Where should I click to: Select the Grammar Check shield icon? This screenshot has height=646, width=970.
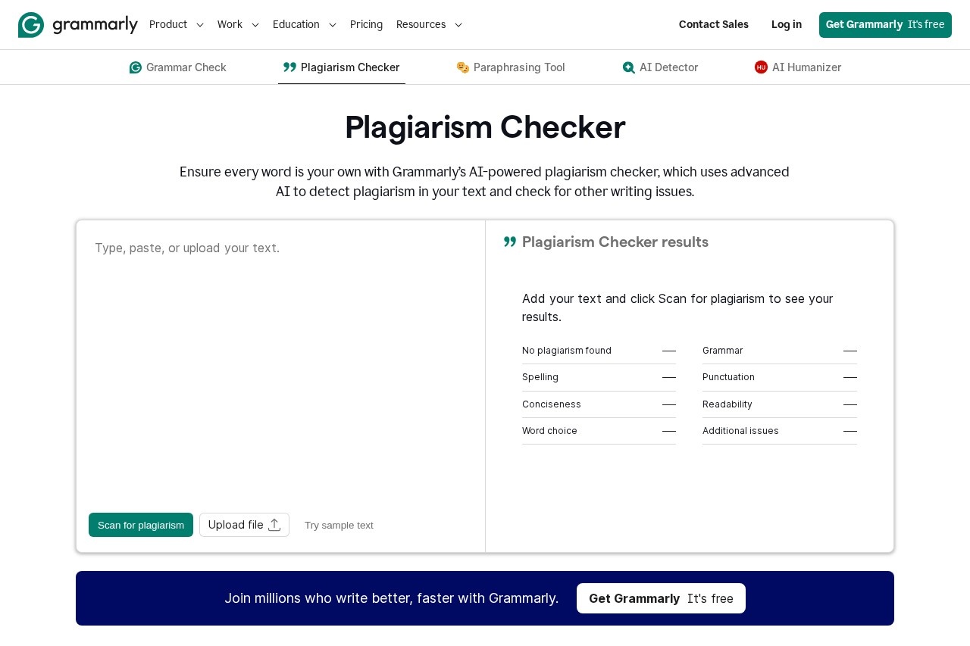(x=135, y=67)
